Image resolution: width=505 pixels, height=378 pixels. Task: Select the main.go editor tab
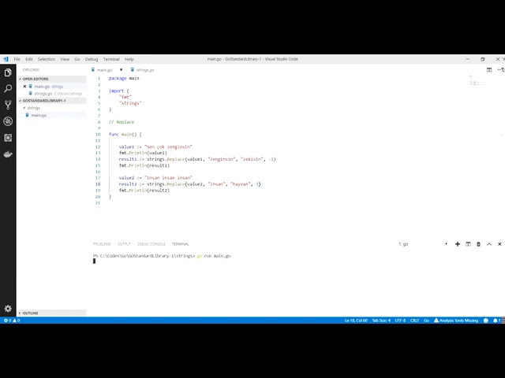point(107,70)
